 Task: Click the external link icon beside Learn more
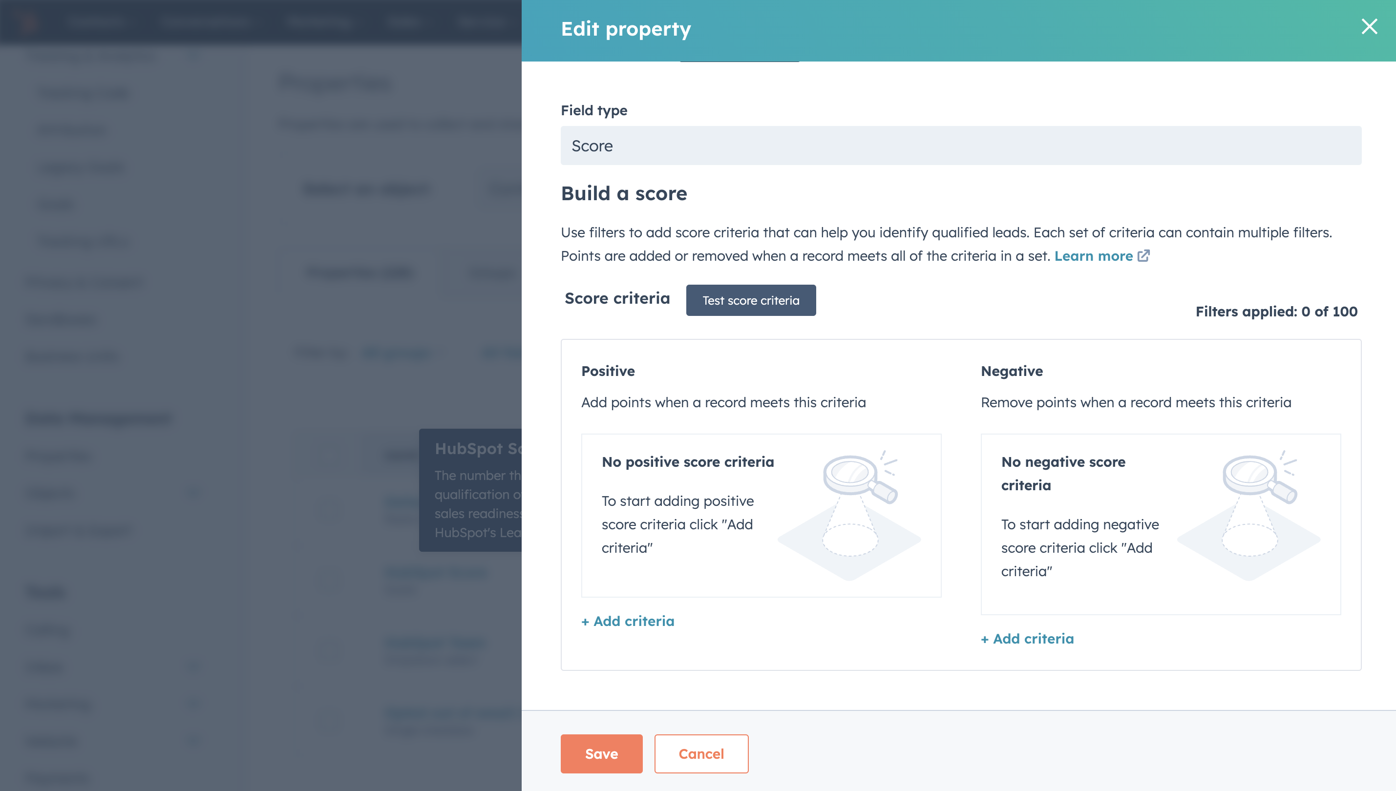click(x=1143, y=255)
